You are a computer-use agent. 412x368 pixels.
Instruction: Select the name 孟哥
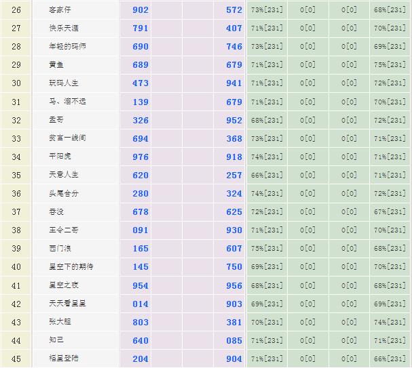click(x=57, y=120)
